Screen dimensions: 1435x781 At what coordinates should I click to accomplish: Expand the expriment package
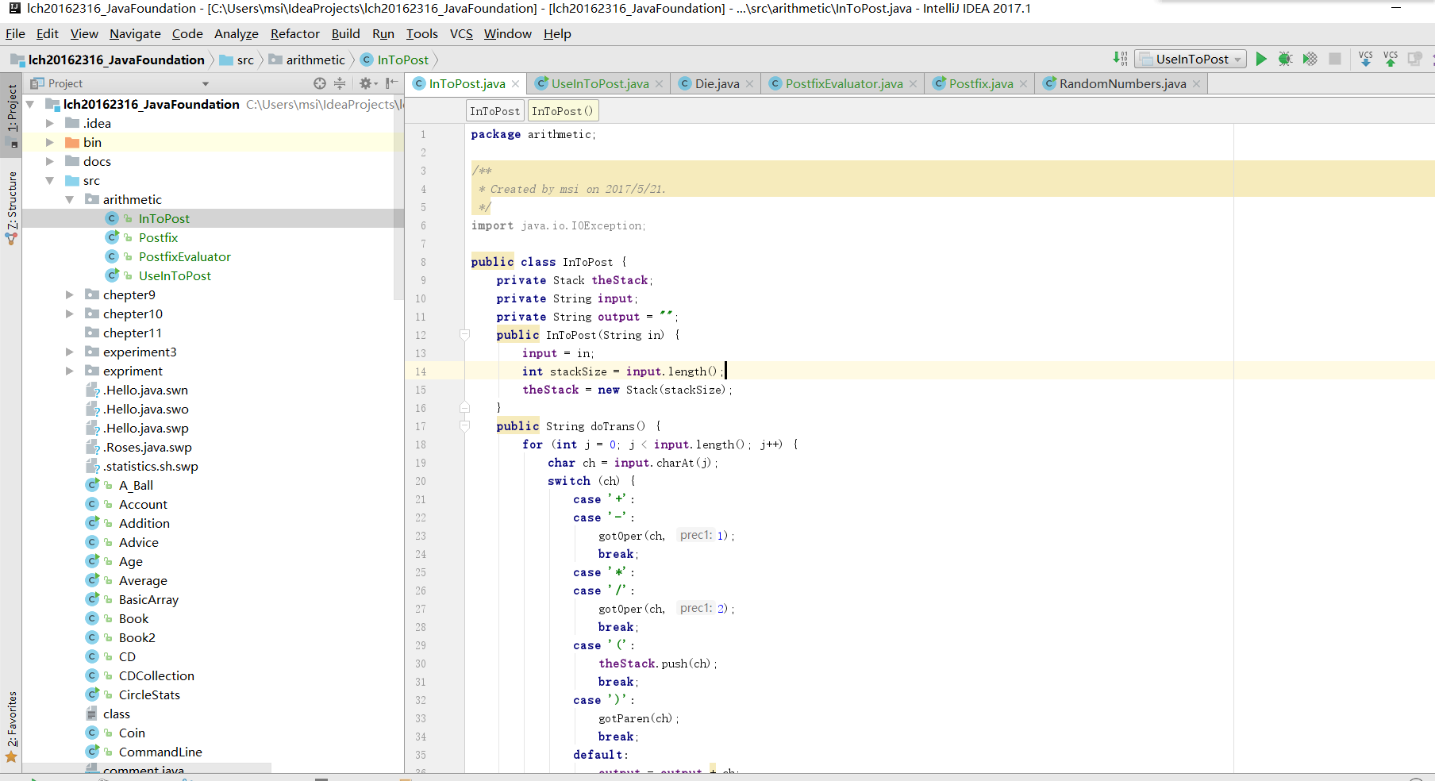point(70,371)
